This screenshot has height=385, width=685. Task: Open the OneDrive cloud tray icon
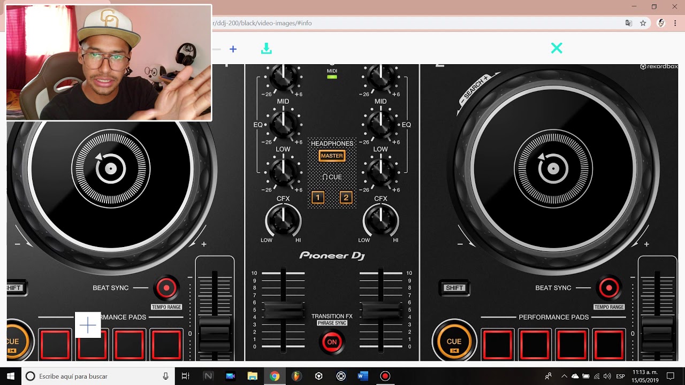[575, 376]
